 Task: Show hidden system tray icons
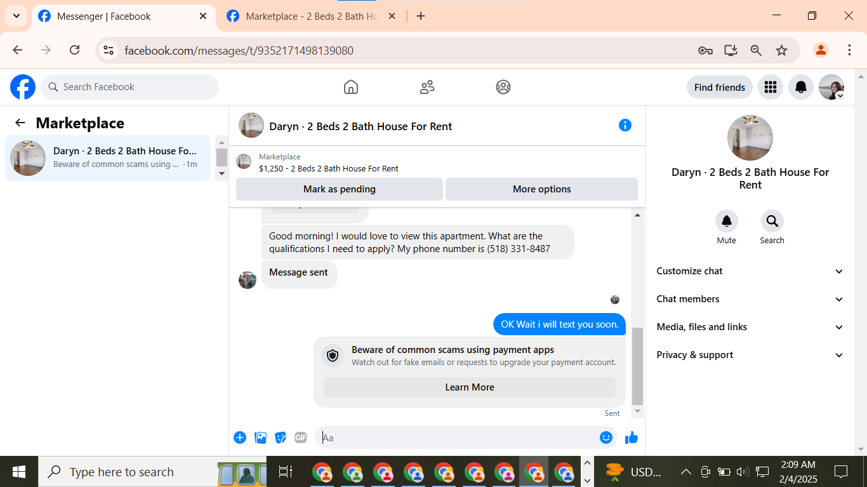coord(686,472)
